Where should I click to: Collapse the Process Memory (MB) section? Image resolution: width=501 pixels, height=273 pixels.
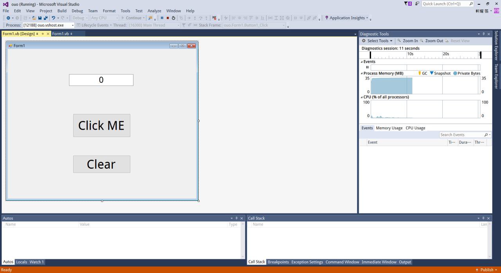(x=362, y=73)
